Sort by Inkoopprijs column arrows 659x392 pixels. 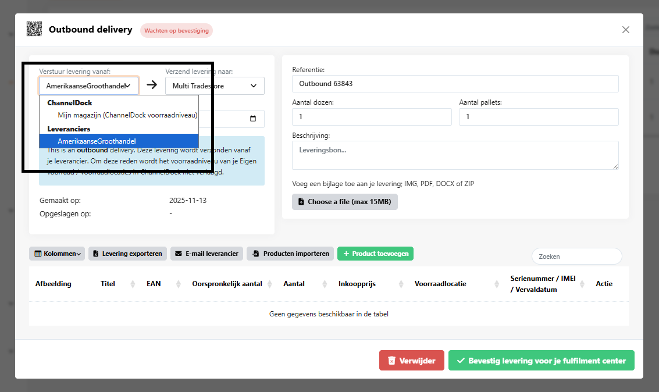pos(400,284)
